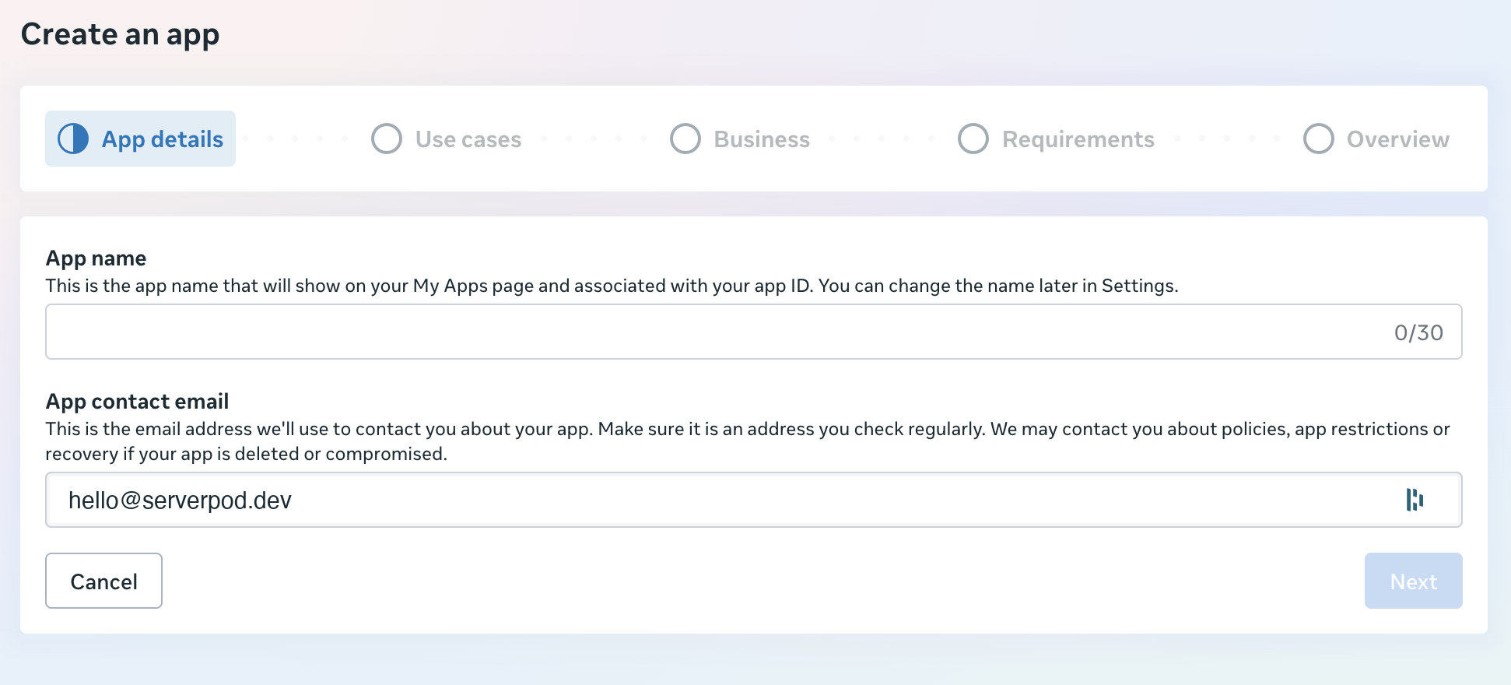Click the password manager icon in email field
Image resolution: width=1511 pixels, height=685 pixels.
(1415, 500)
